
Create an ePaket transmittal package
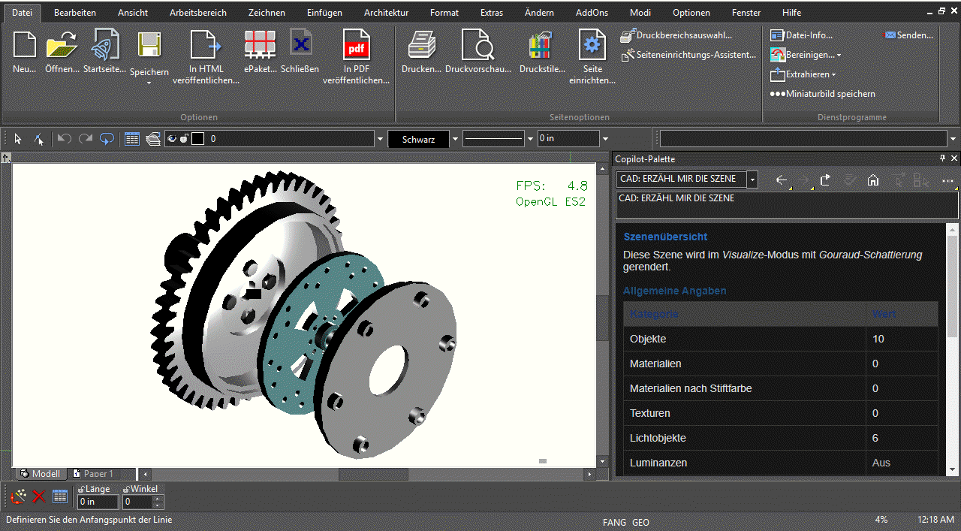point(261,44)
